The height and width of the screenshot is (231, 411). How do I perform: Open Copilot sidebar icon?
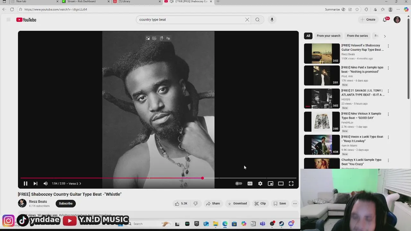pos(406,10)
